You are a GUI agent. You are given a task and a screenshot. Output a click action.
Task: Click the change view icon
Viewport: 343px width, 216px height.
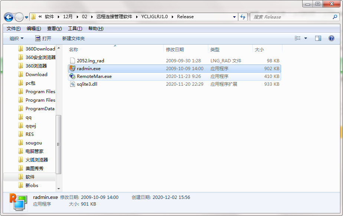point(297,38)
